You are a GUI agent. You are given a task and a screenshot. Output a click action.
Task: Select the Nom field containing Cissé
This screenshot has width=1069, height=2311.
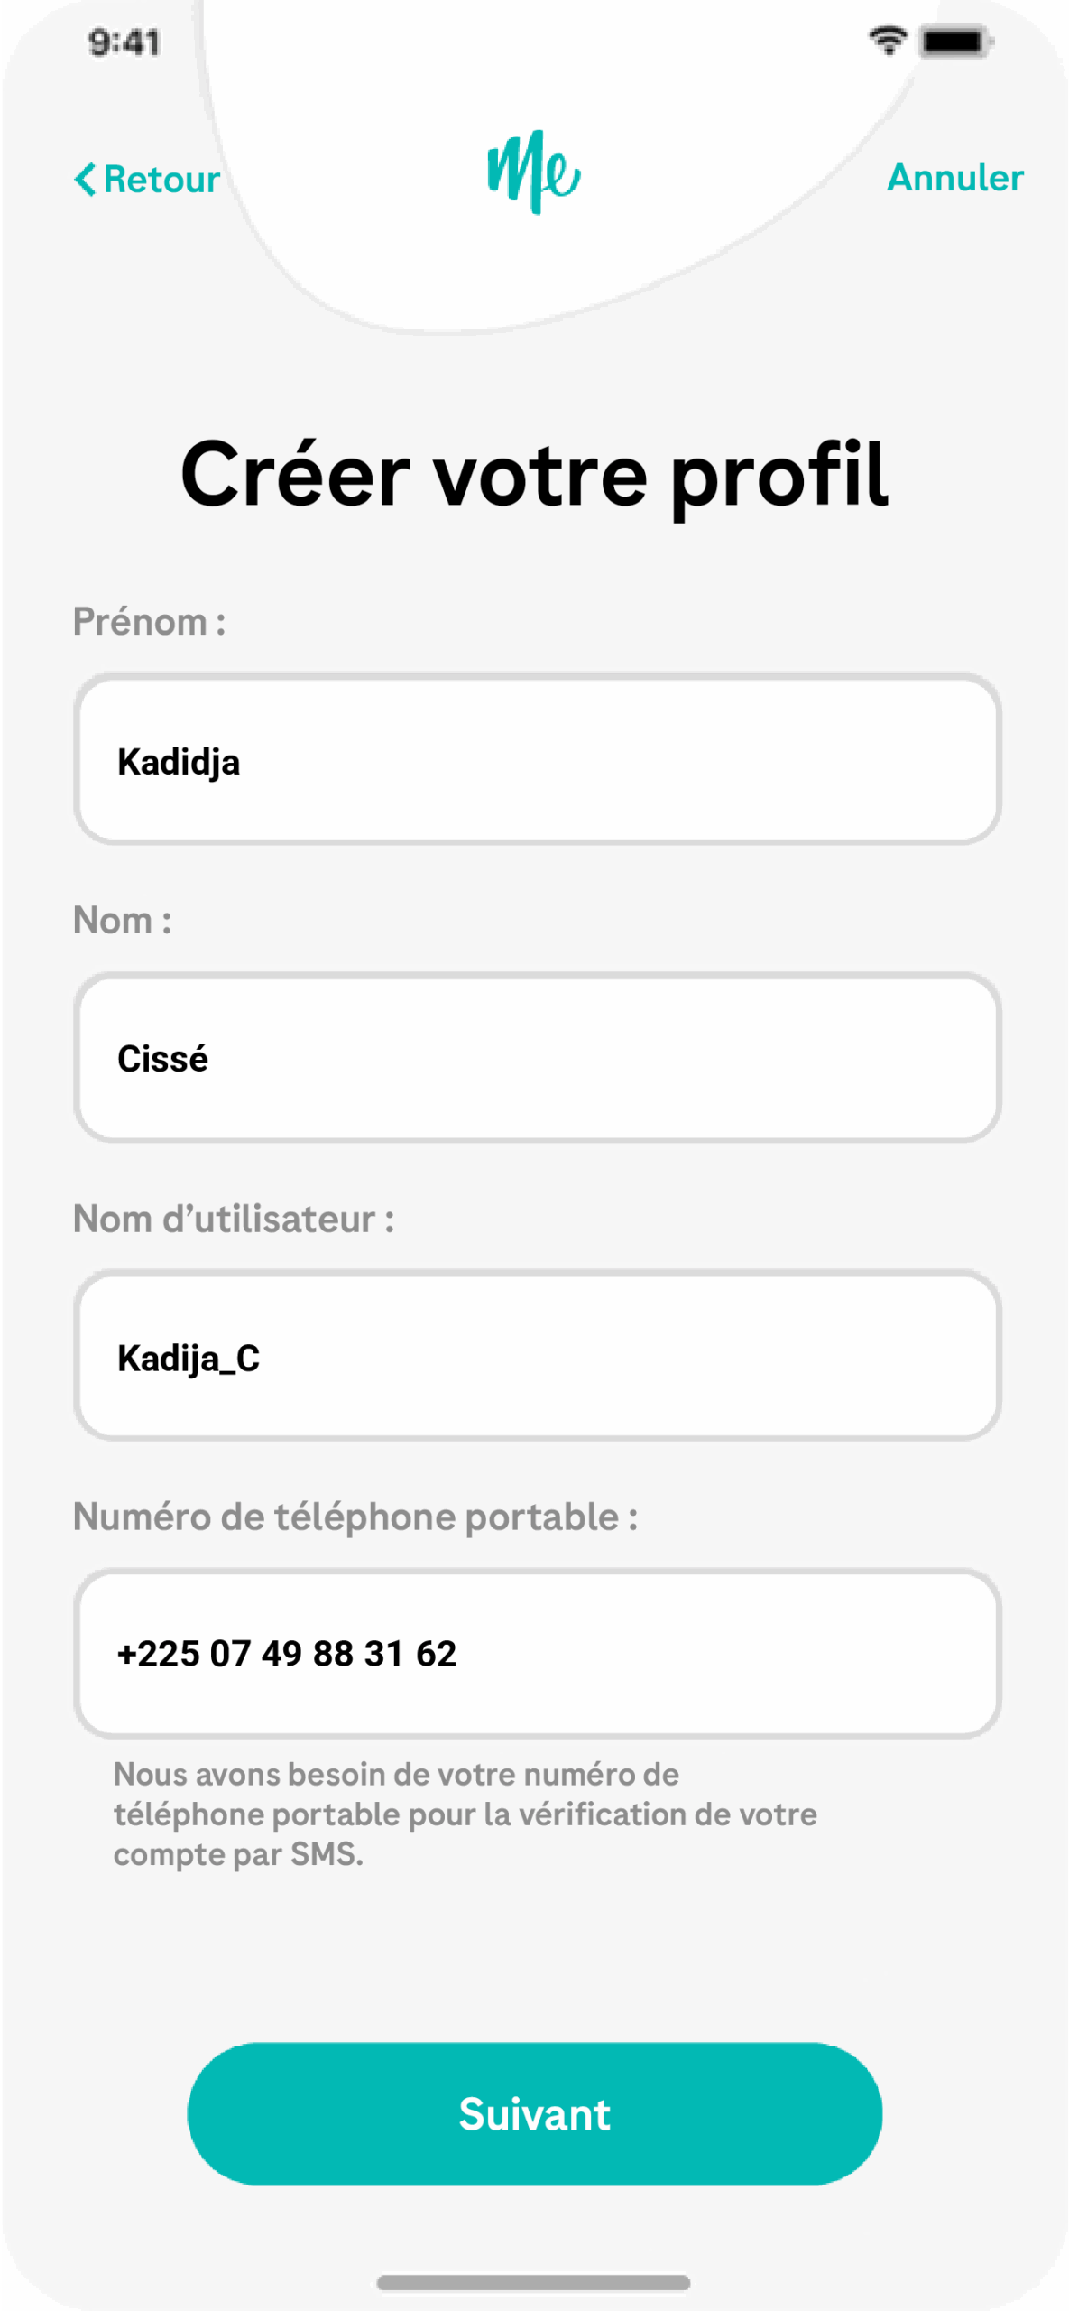538,1058
